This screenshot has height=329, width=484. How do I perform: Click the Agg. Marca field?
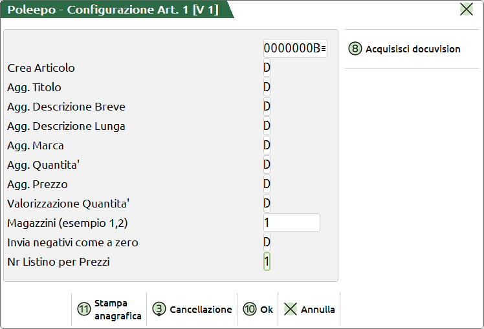point(267,145)
